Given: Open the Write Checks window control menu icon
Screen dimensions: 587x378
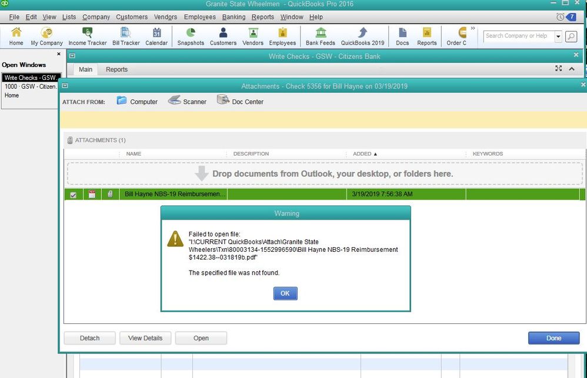Looking at the screenshot, I should pyautogui.click(x=72, y=56).
